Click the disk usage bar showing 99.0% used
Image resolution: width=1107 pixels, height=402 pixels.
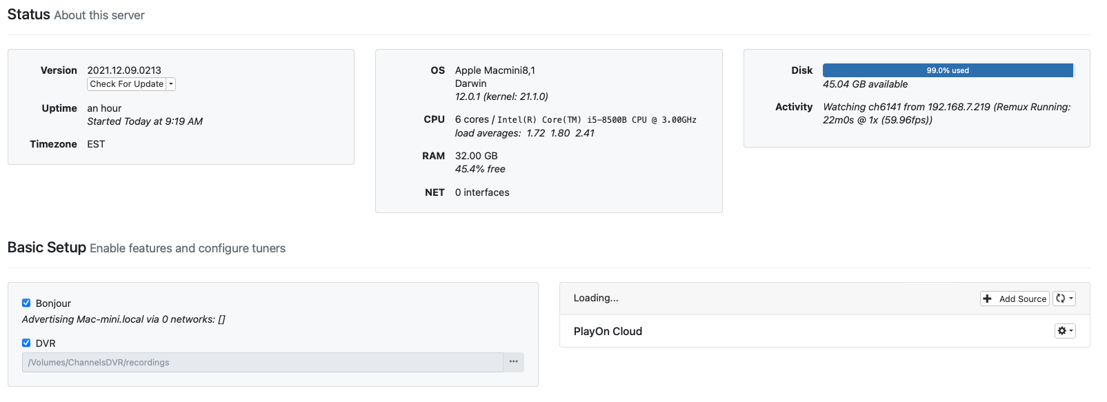(947, 70)
